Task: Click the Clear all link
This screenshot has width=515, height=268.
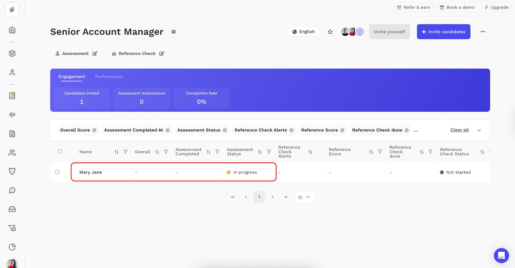Action: pos(459,130)
